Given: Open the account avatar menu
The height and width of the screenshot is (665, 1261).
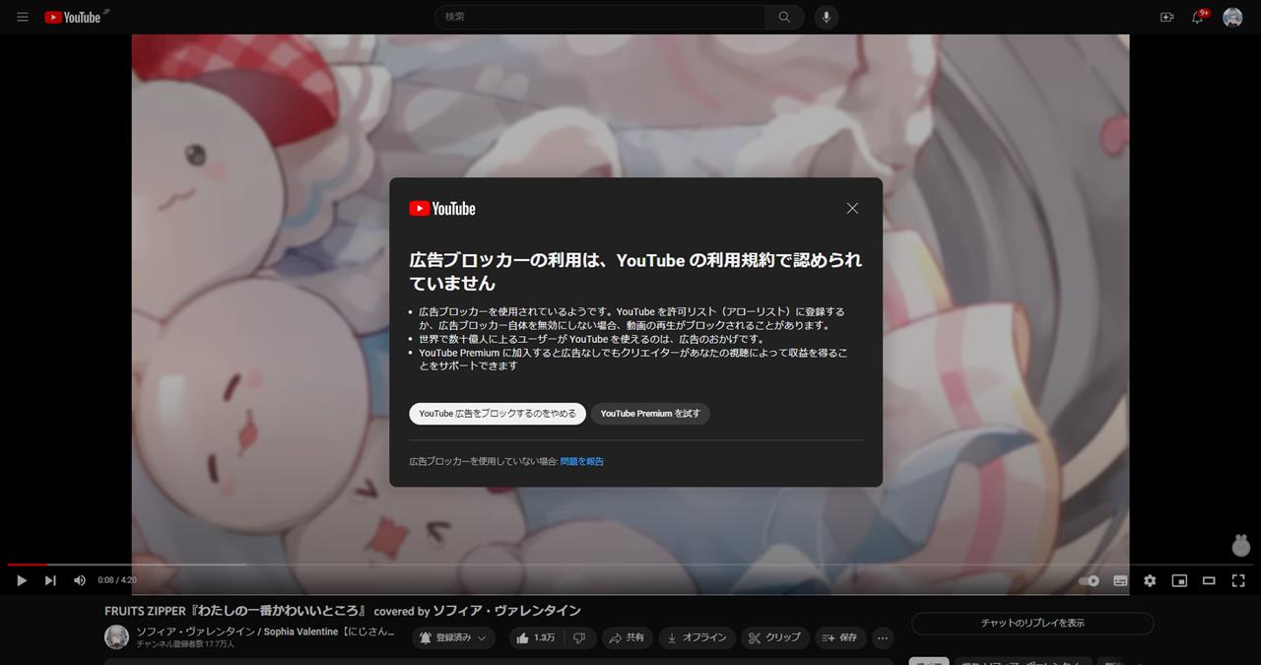Looking at the screenshot, I should [1232, 17].
